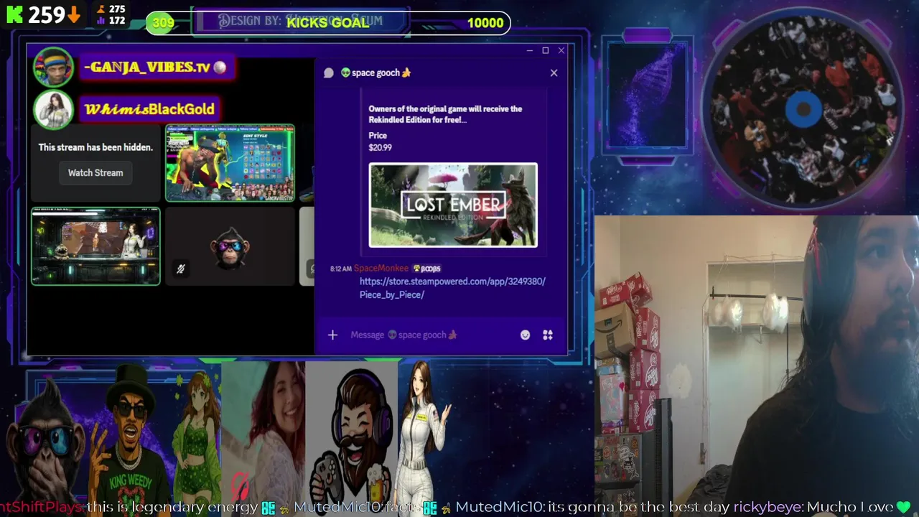
Task: Open the apps icon in message bar
Action: (x=548, y=335)
